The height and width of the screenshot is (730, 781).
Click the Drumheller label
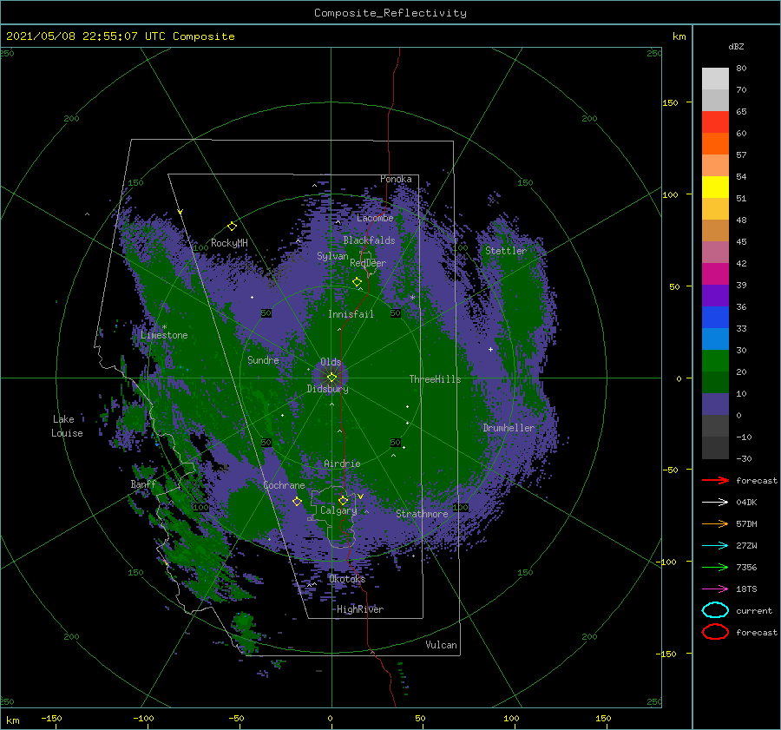click(x=509, y=428)
